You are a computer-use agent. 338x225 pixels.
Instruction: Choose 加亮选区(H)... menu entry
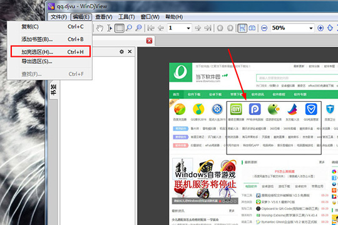pyautogui.click(x=51, y=52)
